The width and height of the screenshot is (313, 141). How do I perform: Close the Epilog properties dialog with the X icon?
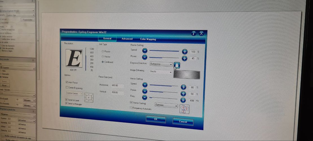[201, 34]
